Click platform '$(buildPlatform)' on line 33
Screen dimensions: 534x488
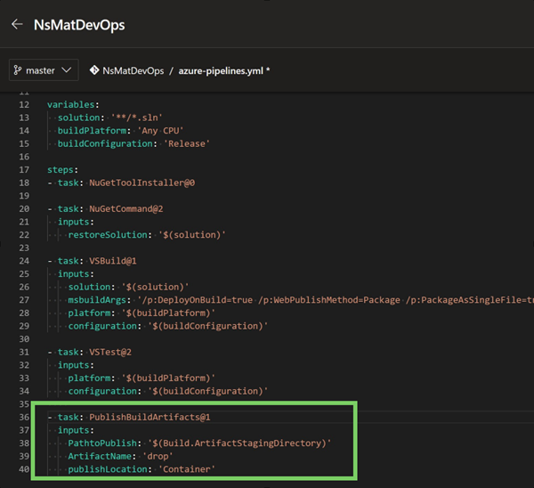click(142, 378)
